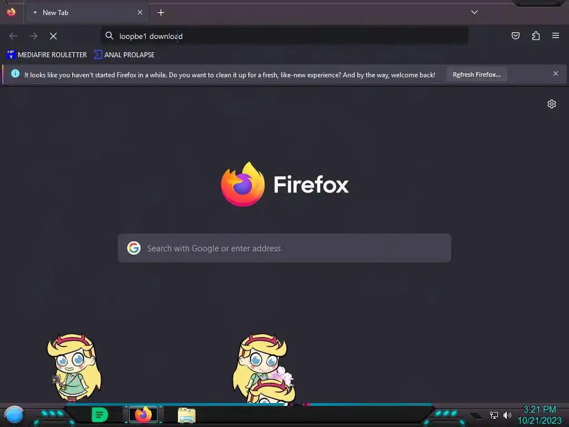Go forward with the forward arrow
Viewport: 569px width, 427px height.
(33, 36)
